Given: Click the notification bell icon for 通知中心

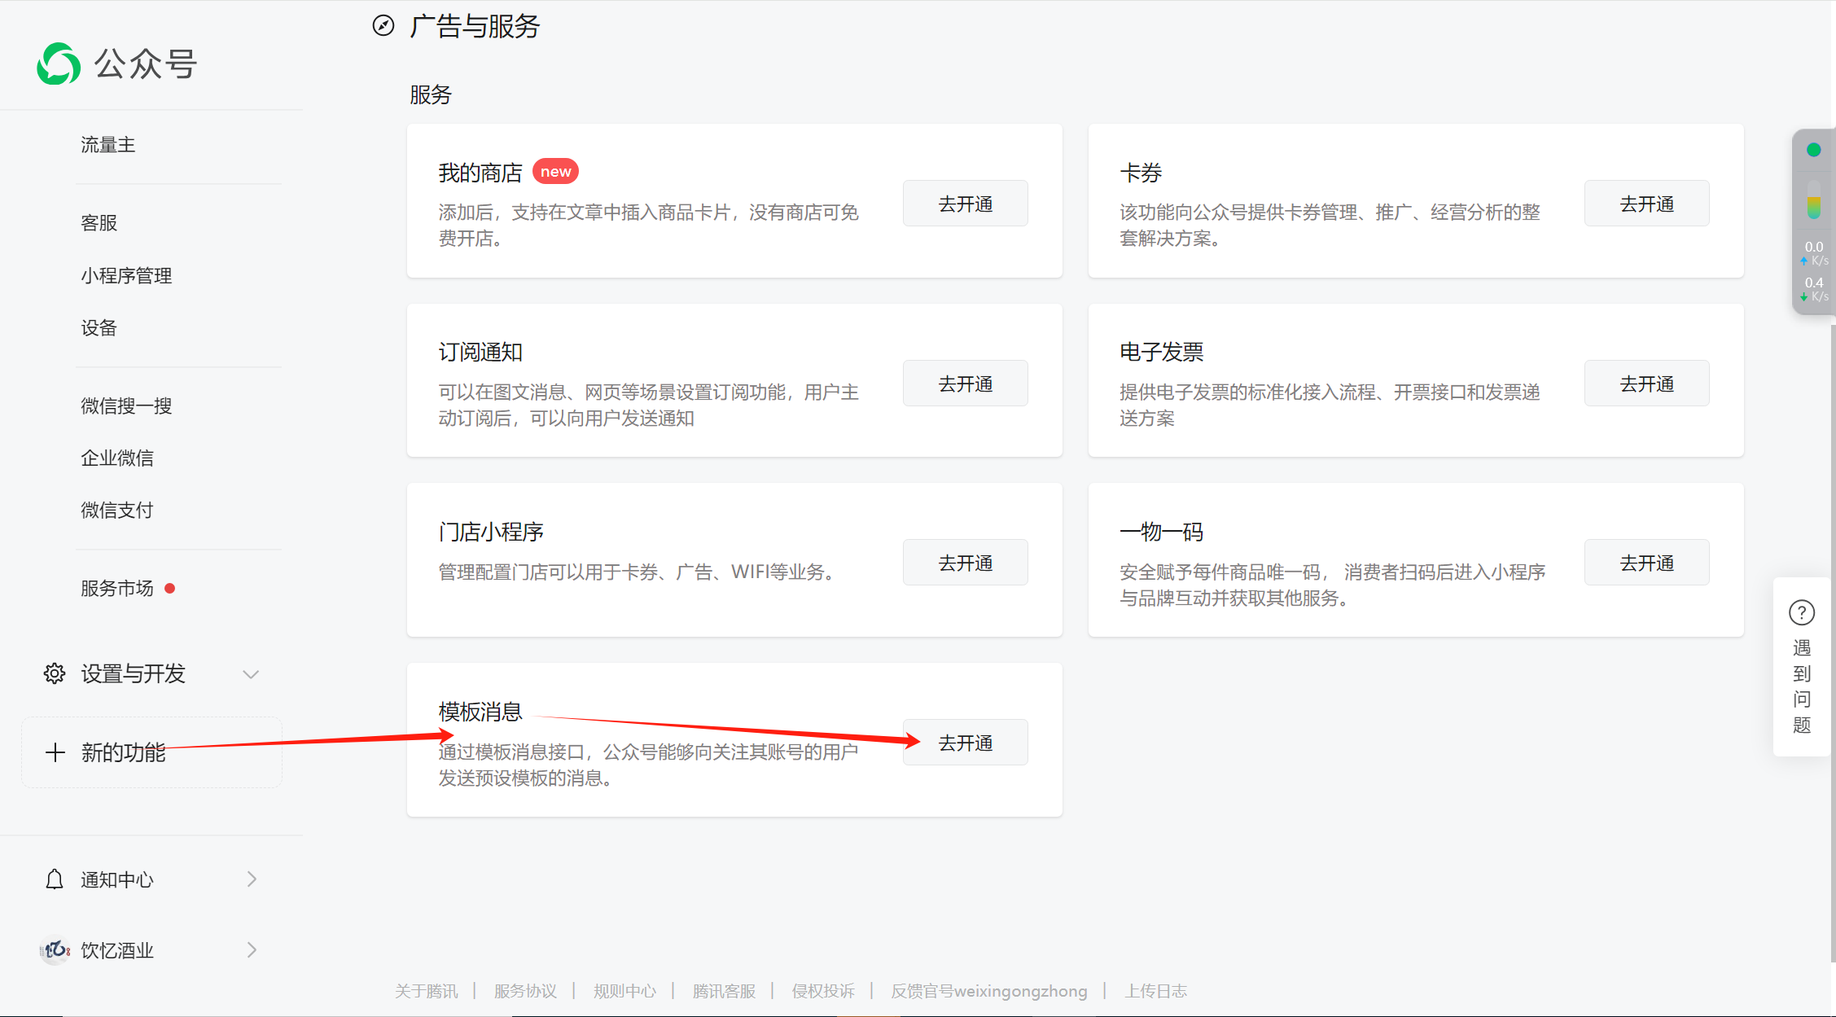Looking at the screenshot, I should pos(54,879).
